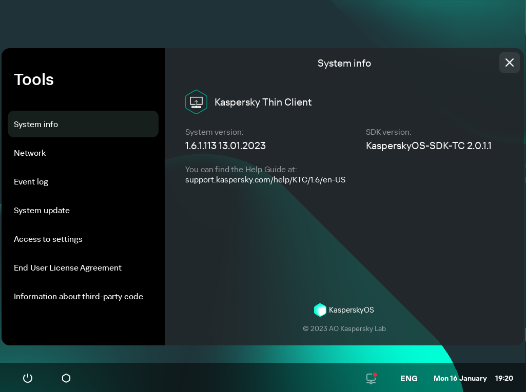Check the connection status icon with red notification
This screenshot has height=392, width=526.
tap(371, 378)
